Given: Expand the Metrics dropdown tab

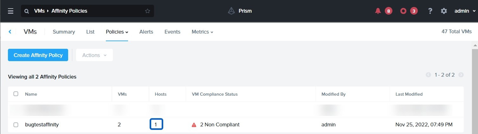Looking at the screenshot, I should click(202, 32).
